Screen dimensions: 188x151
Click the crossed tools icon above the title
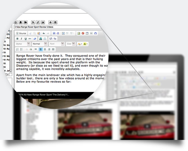[33, 22]
